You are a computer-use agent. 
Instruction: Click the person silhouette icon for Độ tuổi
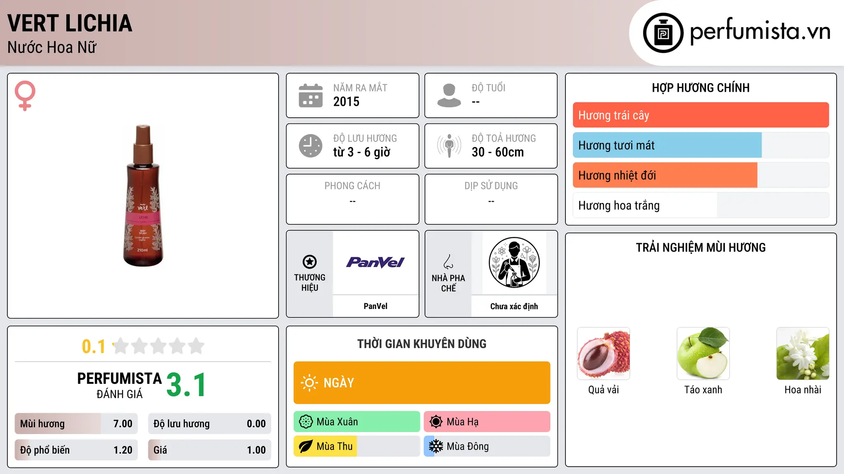pyautogui.click(x=449, y=95)
